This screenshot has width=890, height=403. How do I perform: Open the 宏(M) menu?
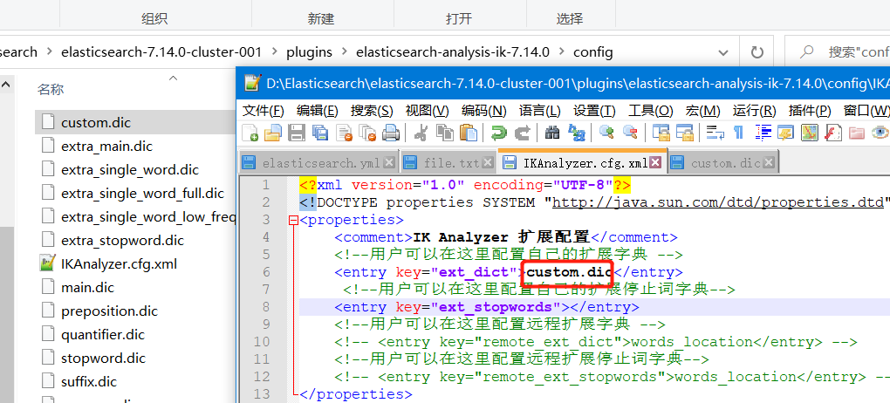(x=702, y=111)
